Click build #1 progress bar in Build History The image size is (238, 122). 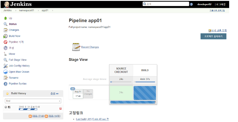coord(28,109)
